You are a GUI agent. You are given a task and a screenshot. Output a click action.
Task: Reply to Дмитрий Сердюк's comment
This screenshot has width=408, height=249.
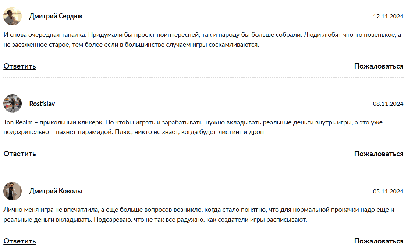[20, 66]
